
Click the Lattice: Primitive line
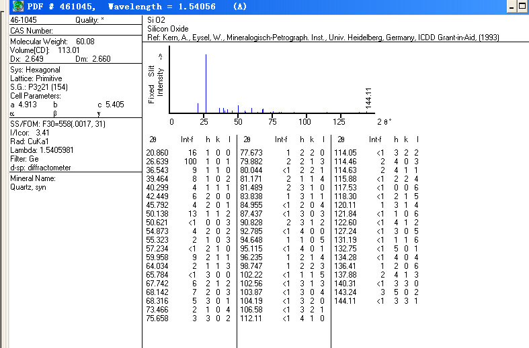[36, 78]
